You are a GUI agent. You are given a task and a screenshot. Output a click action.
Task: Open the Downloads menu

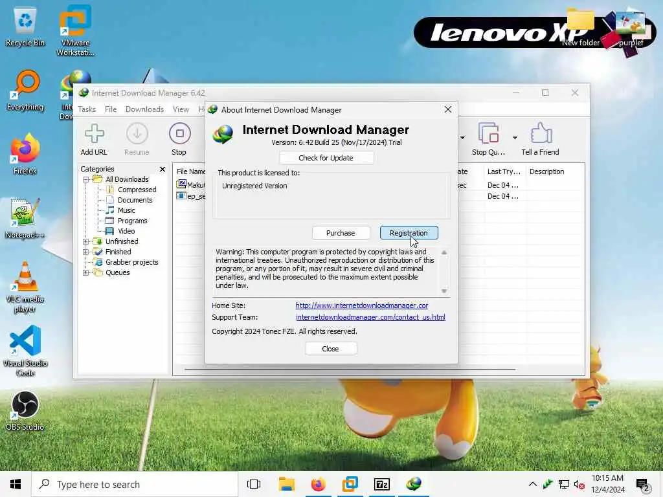point(144,109)
